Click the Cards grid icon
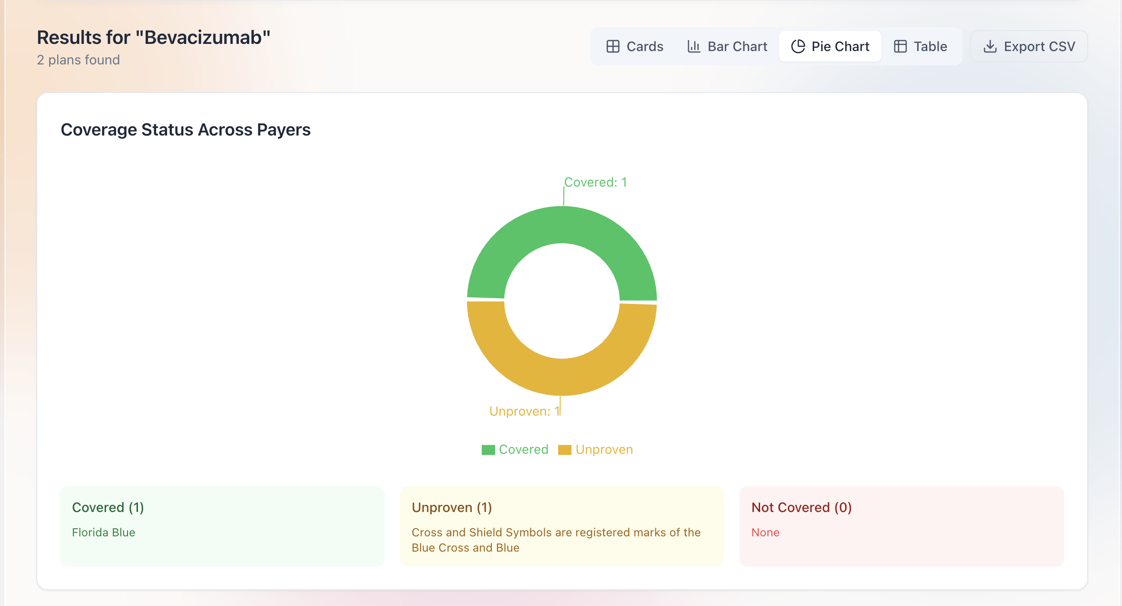Screen dimensions: 1122x606 coord(613,46)
